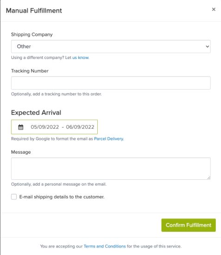The image size is (221, 255).
Task: Close the Manual Fulfillment dialog
Action: click(214, 9)
